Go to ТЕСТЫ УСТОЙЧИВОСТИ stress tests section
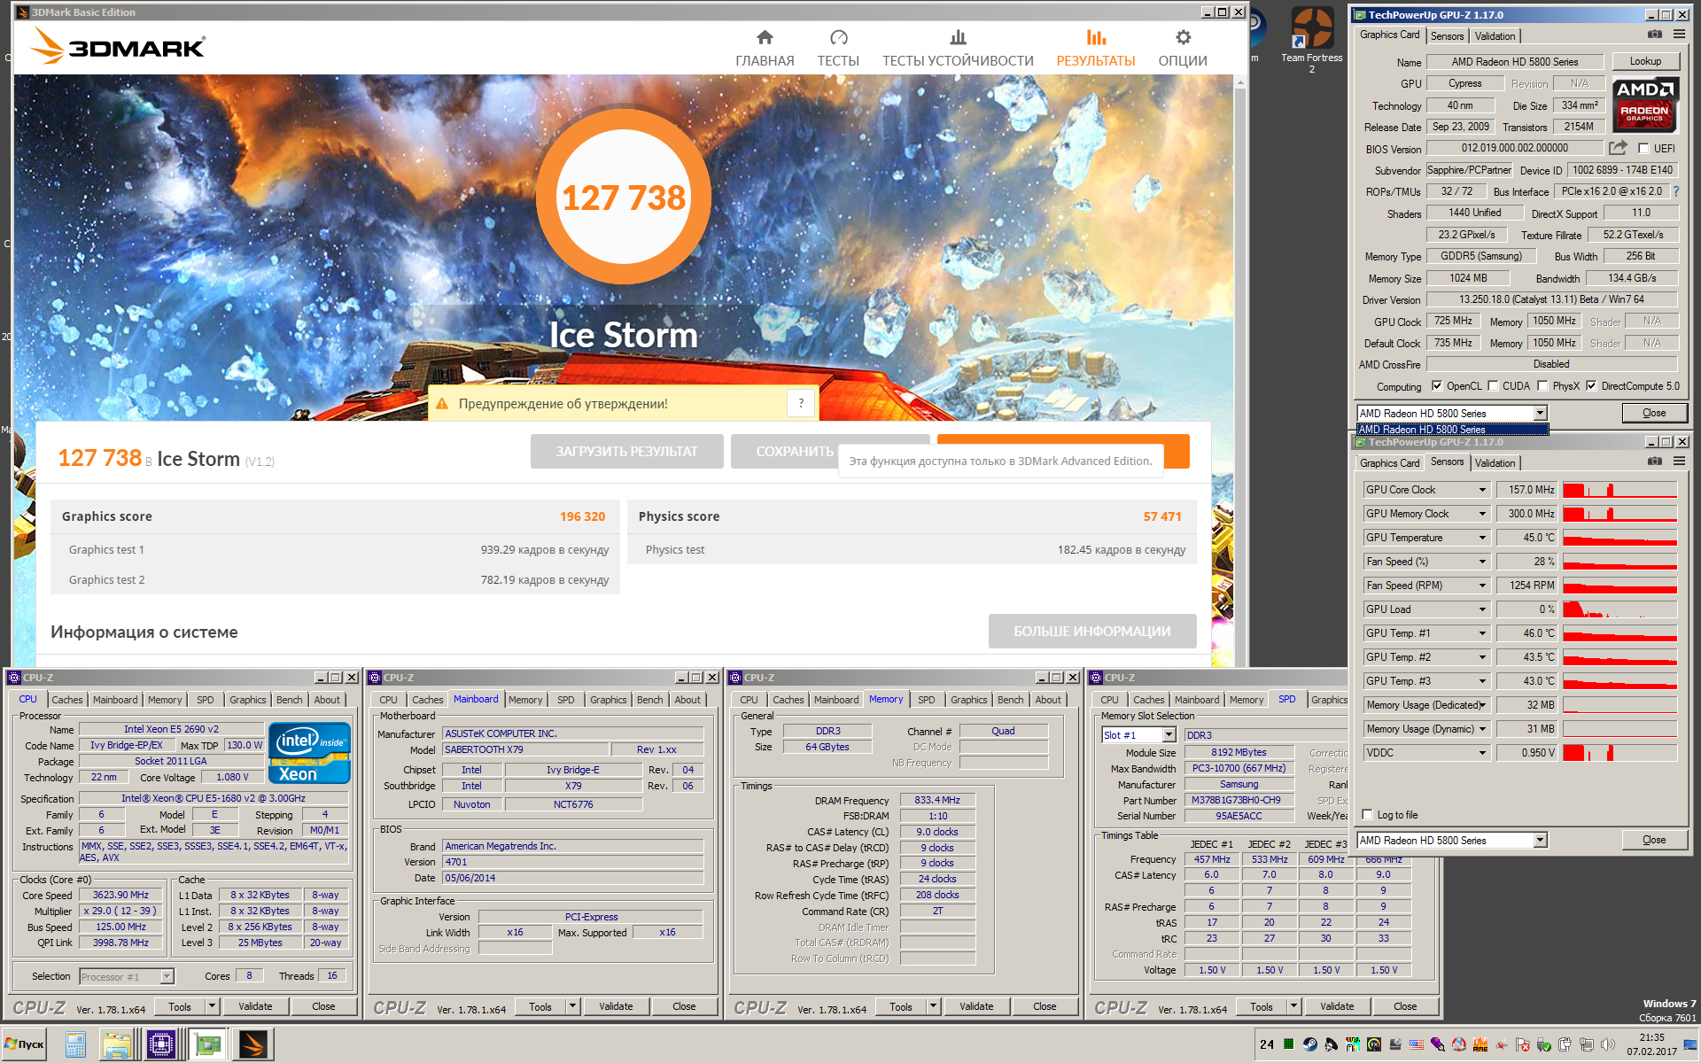This screenshot has width=1701, height=1063. (958, 48)
